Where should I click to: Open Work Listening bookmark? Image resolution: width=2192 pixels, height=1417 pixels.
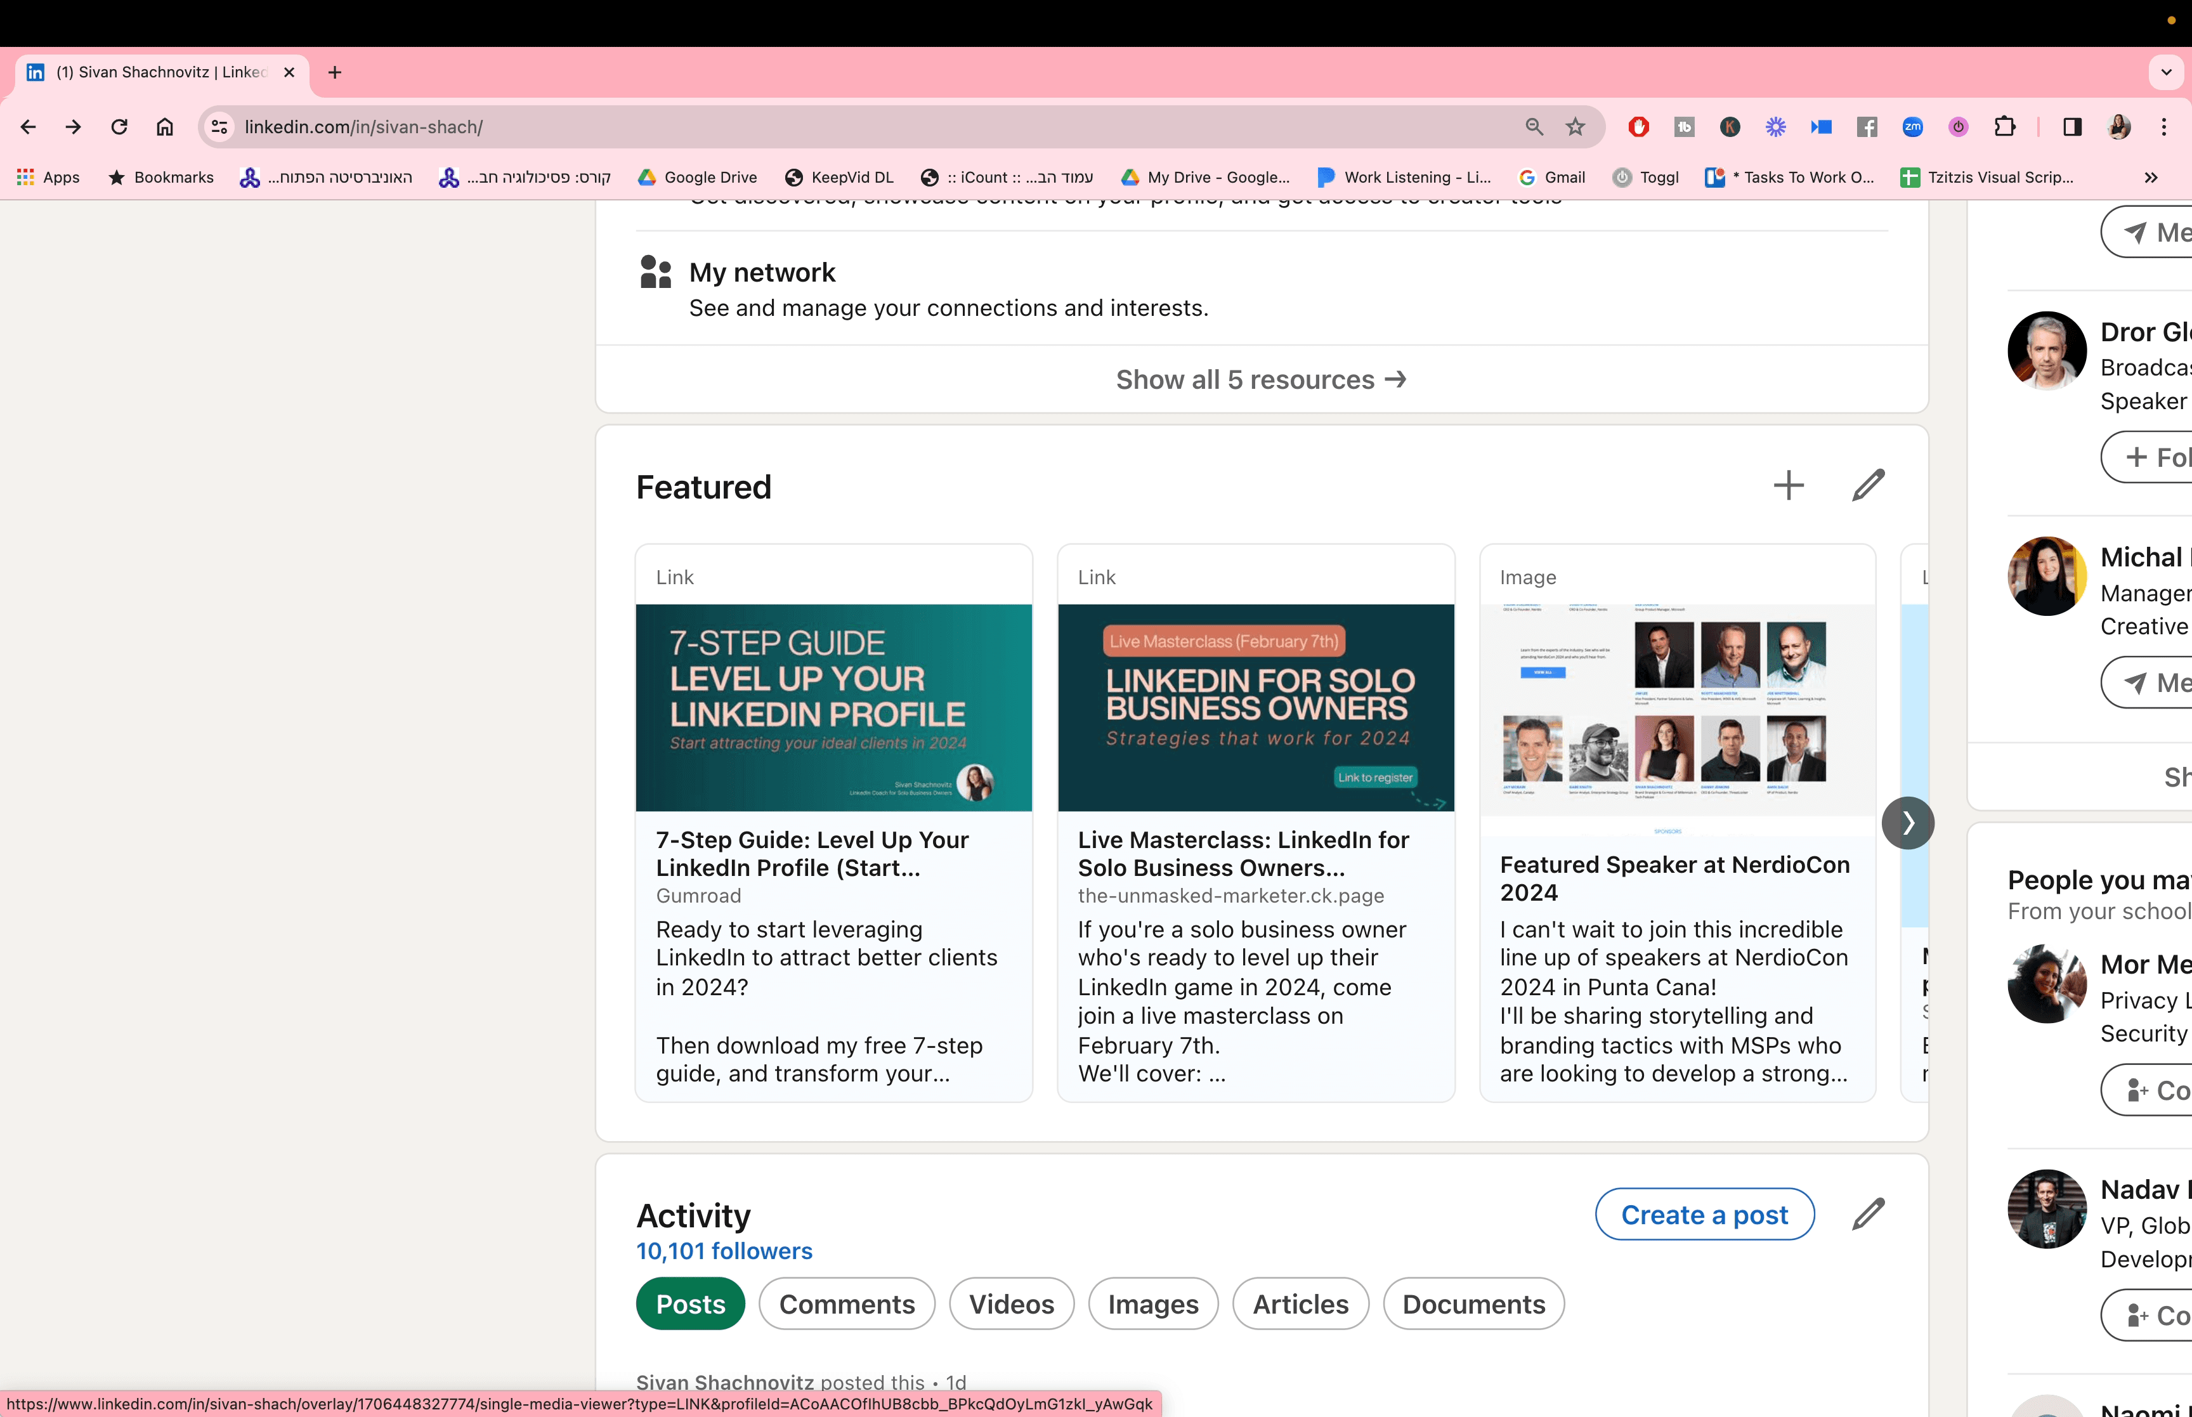pyautogui.click(x=1405, y=178)
